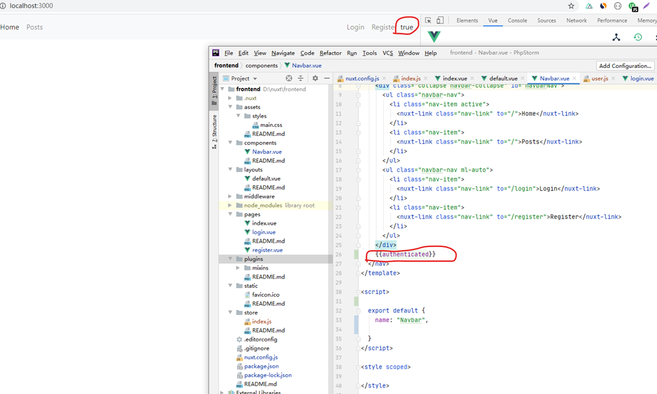This screenshot has height=394, width=657.
Task: Click the Posts link on the web page
Action: pos(35,27)
